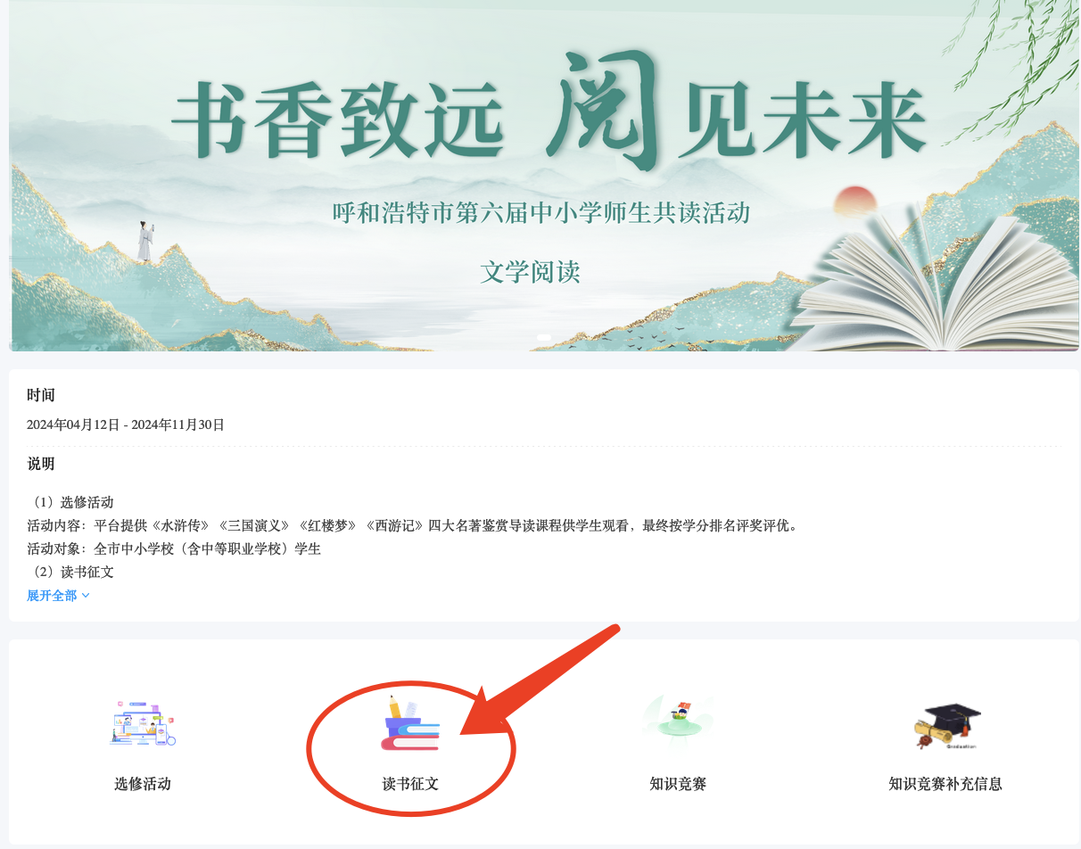Screen dimensions: 1081x849
Task: Click the 说明 section heading
Action: [41, 464]
